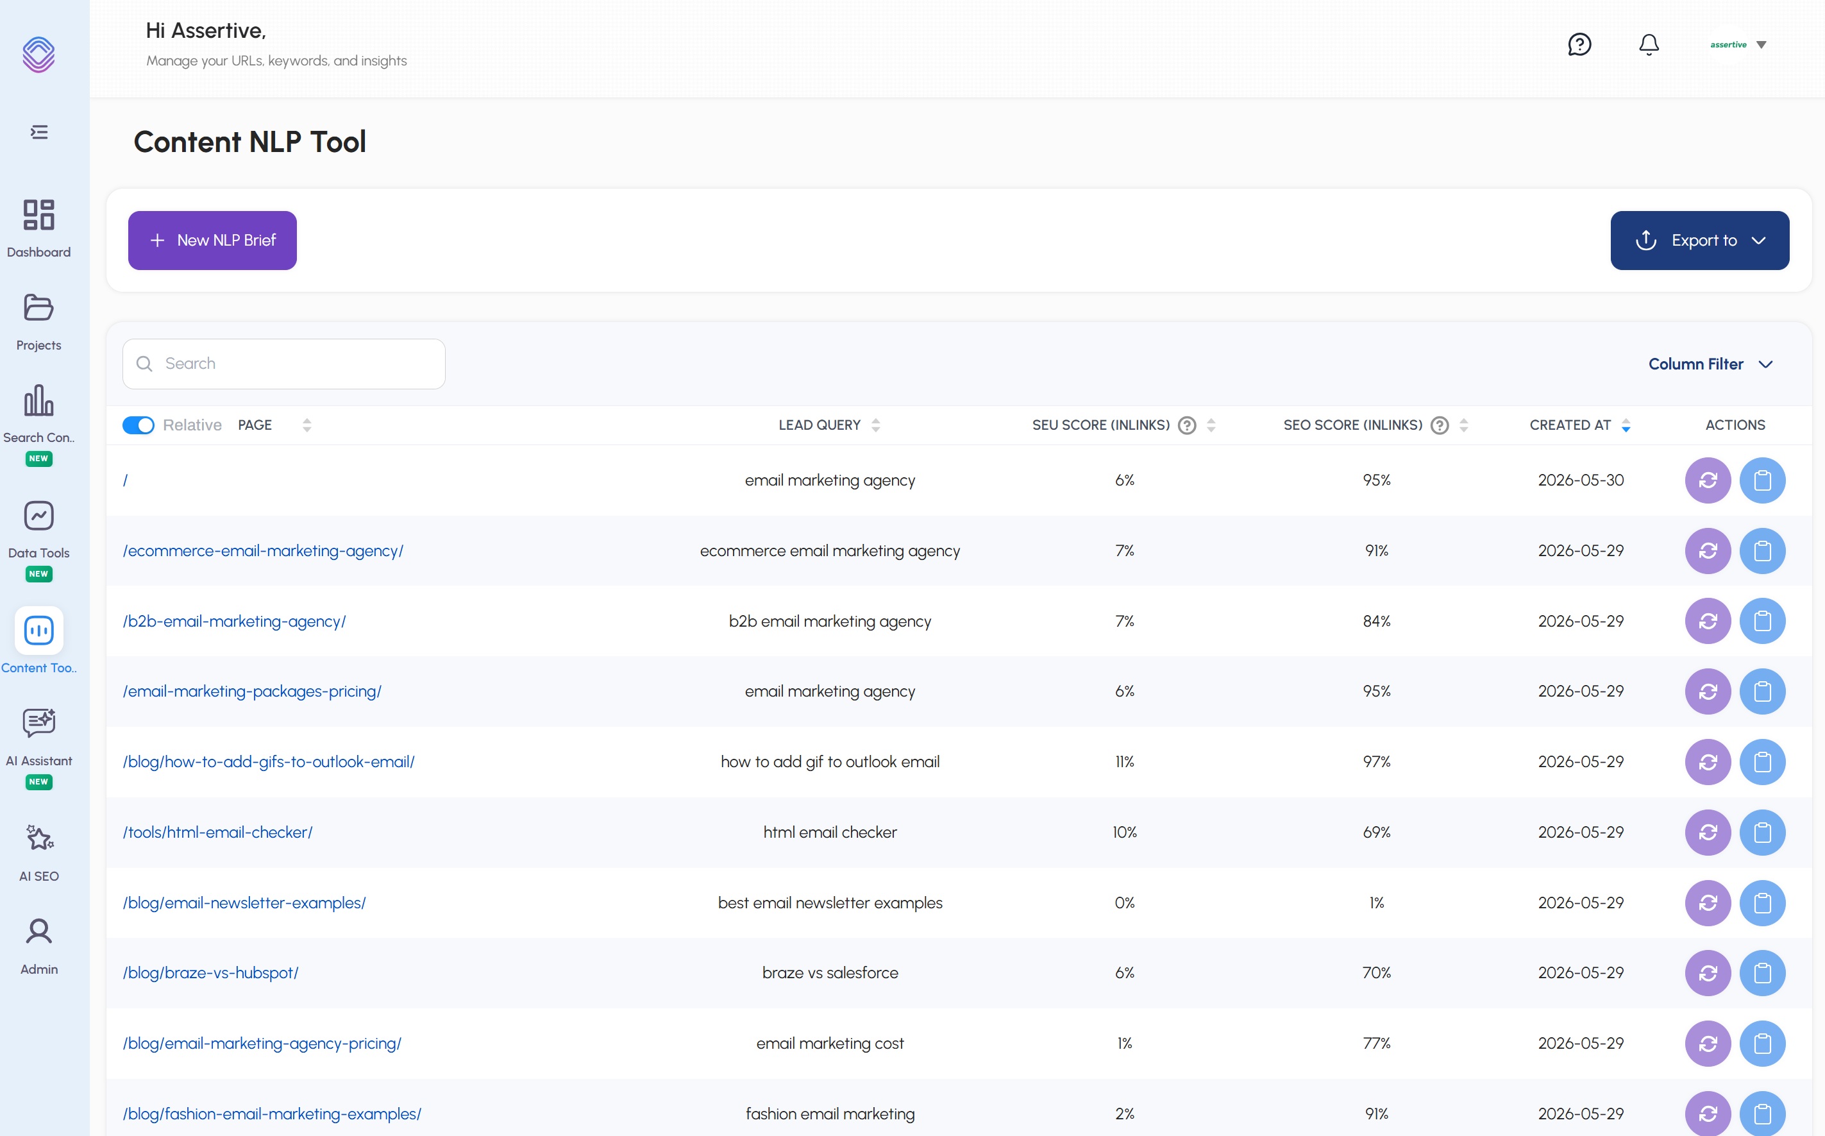This screenshot has height=1136, width=1825.
Task: Open AI SEO section
Action: 39,852
